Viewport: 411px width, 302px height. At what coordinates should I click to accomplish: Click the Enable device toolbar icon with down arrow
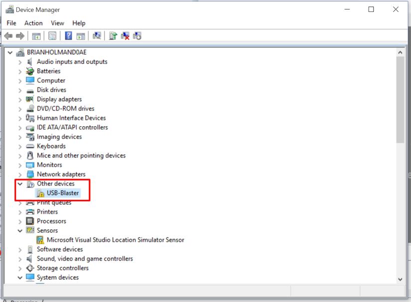coord(137,36)
